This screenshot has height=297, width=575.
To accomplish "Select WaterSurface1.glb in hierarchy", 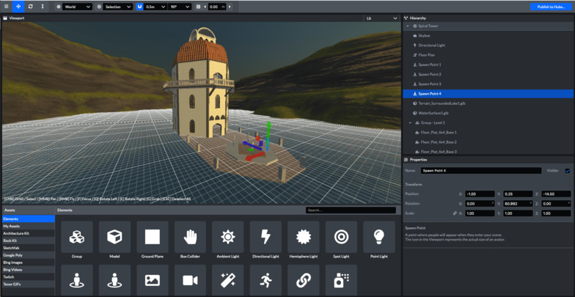I will (488, 113).
